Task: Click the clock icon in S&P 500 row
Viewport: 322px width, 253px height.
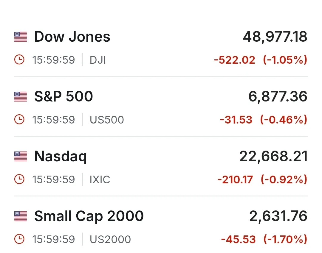Action: coord(19,120)
